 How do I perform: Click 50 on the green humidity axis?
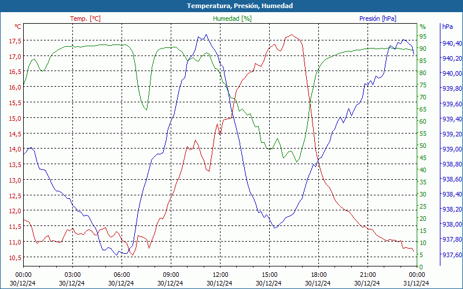coord(423,146)
